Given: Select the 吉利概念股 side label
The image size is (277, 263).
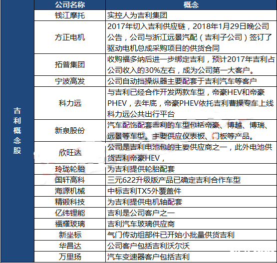Looking at the screenshot, I should (17, 131).
